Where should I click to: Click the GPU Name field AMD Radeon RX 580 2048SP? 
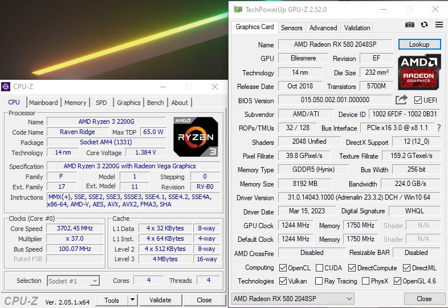pyautogui.click(x=335, y=44)
